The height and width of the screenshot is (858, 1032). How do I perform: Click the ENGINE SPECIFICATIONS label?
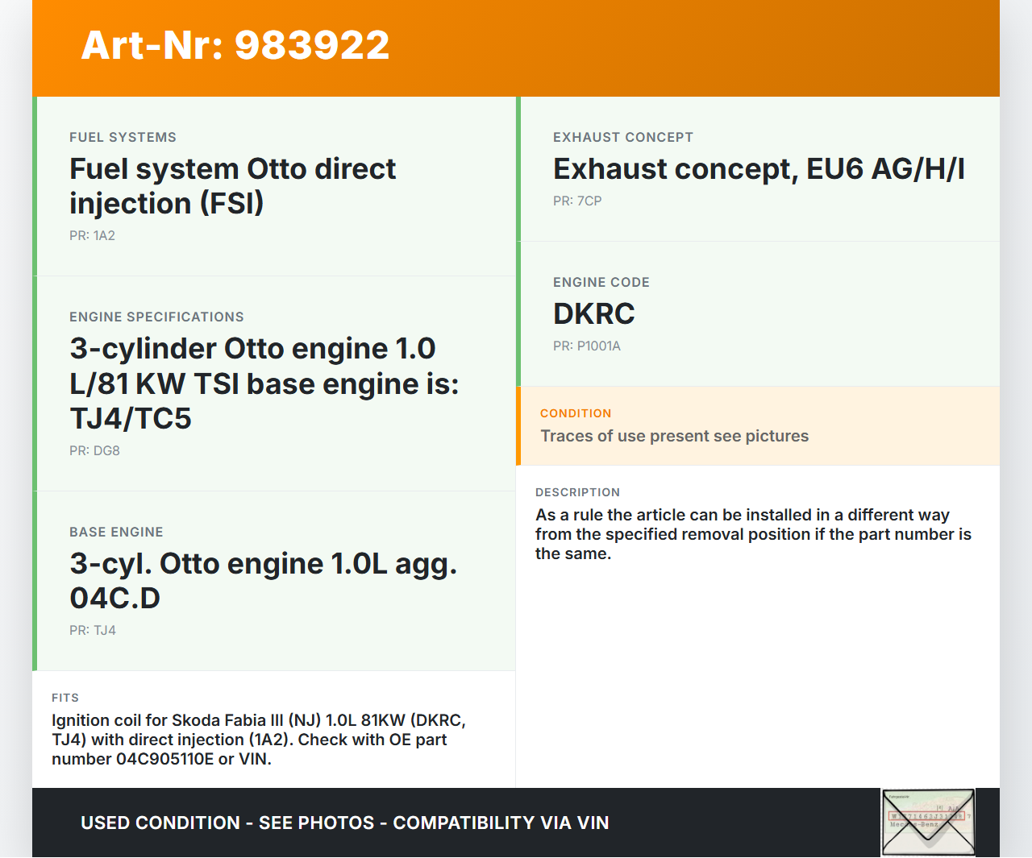tap(156, 317)
